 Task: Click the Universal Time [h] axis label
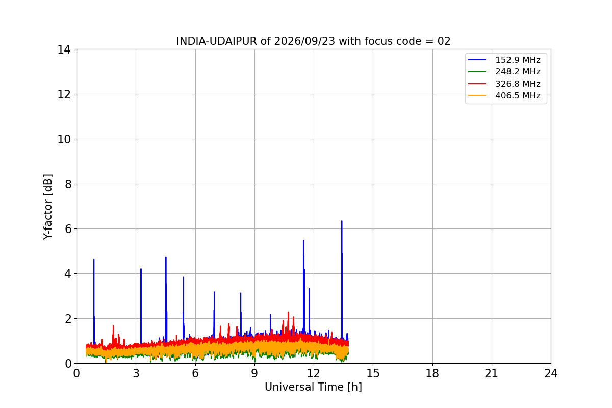(x=313, y=387)
